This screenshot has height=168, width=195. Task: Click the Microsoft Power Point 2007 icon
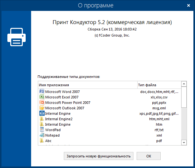tap(41, 103)
